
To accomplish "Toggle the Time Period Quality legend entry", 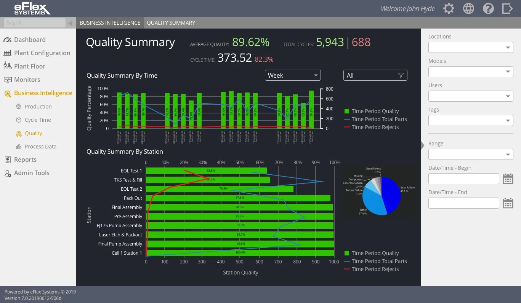I will (x=375, y=111).
